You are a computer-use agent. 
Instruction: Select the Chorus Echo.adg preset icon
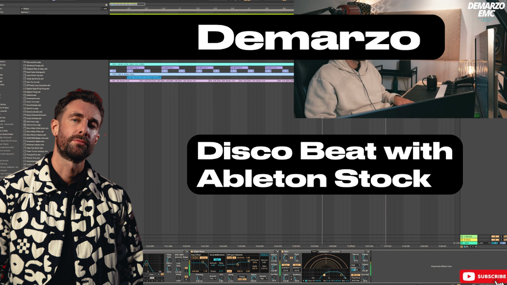25,61
